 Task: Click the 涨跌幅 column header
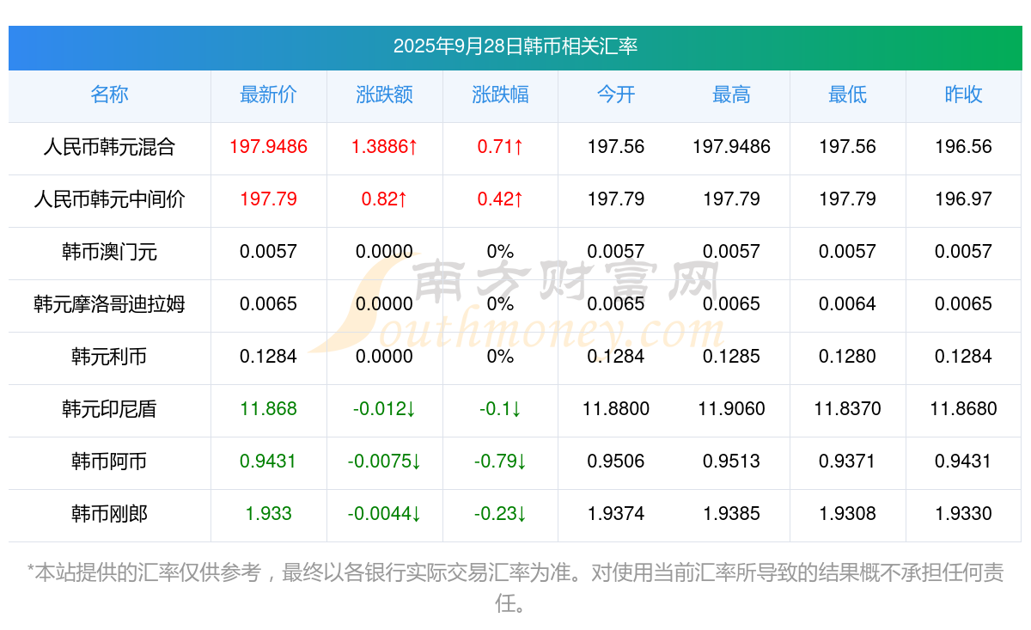(500, 95)
